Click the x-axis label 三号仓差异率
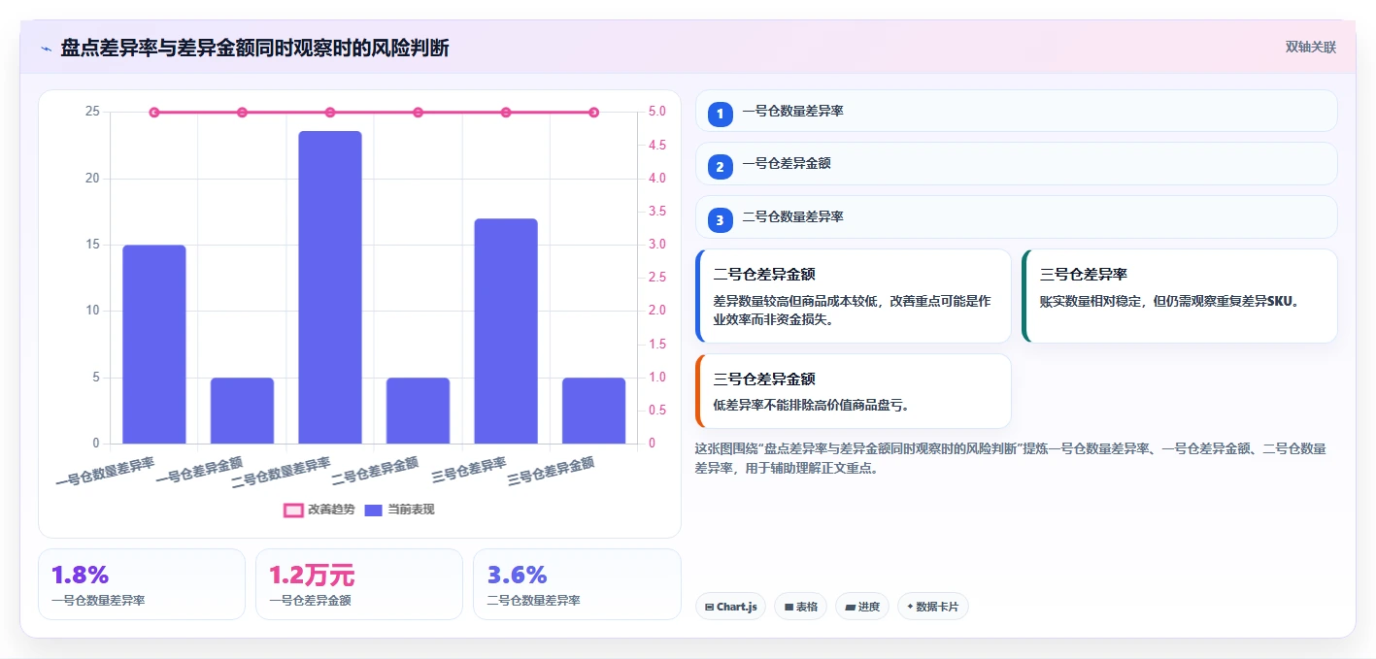Screen dimensions: 1376x659 click(470, 469)
